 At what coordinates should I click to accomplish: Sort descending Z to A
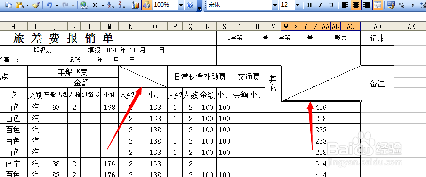tap(122, 5)
